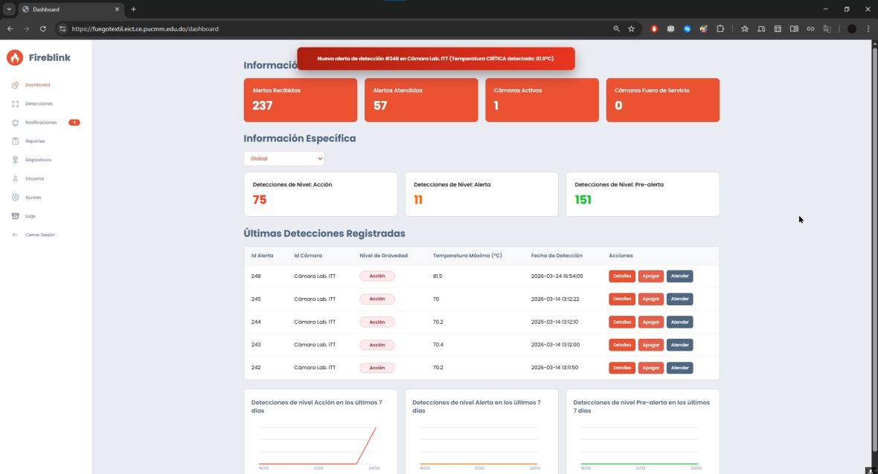Open the browser zoom magnifier icon

(616, 28)
